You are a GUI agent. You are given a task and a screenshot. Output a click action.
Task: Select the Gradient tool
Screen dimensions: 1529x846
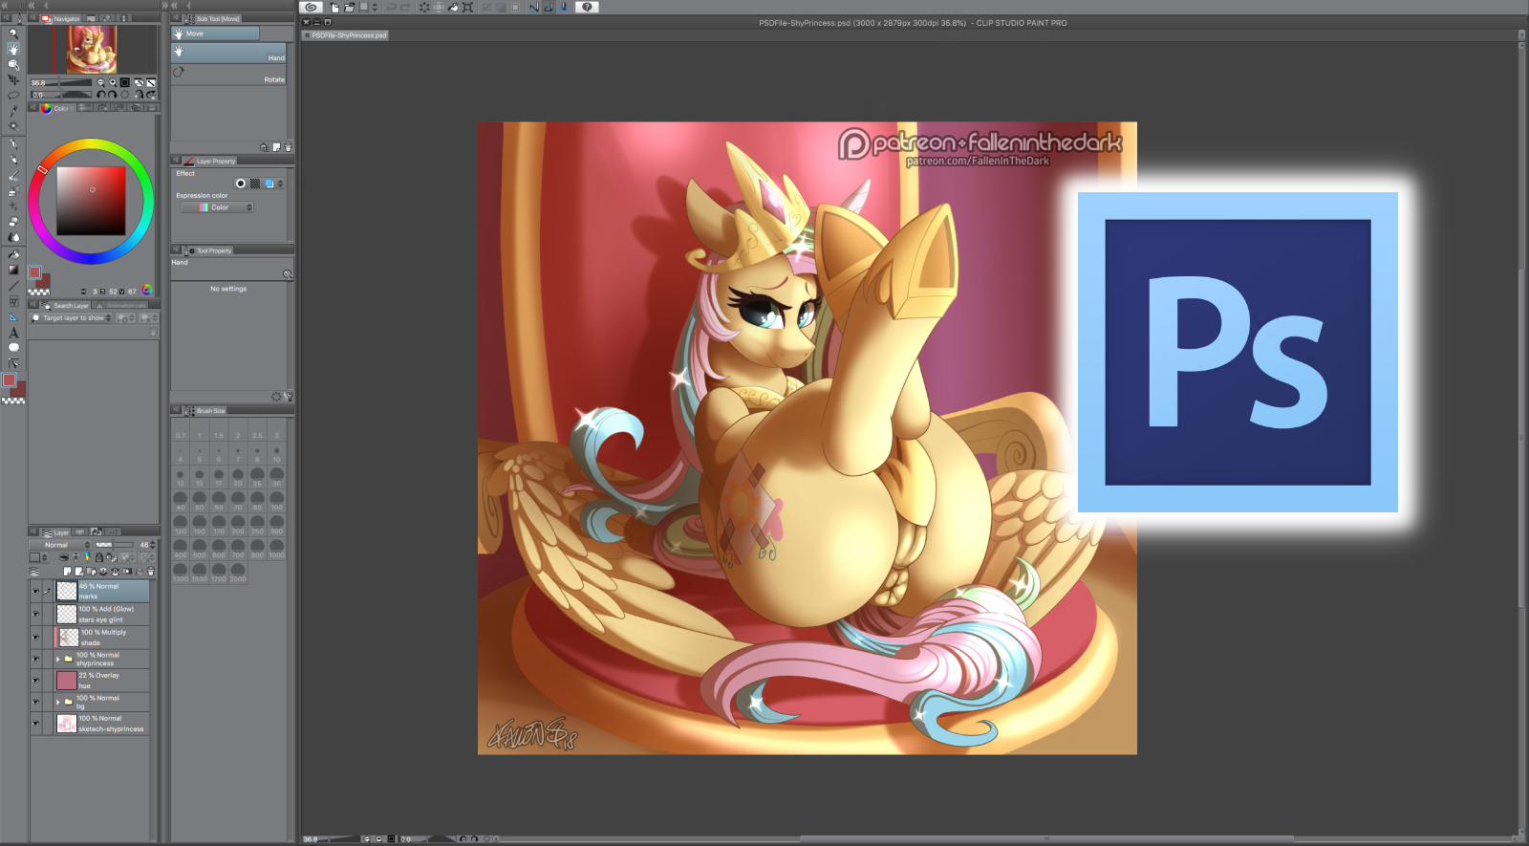pyautogui.click(x=13, y=270)
